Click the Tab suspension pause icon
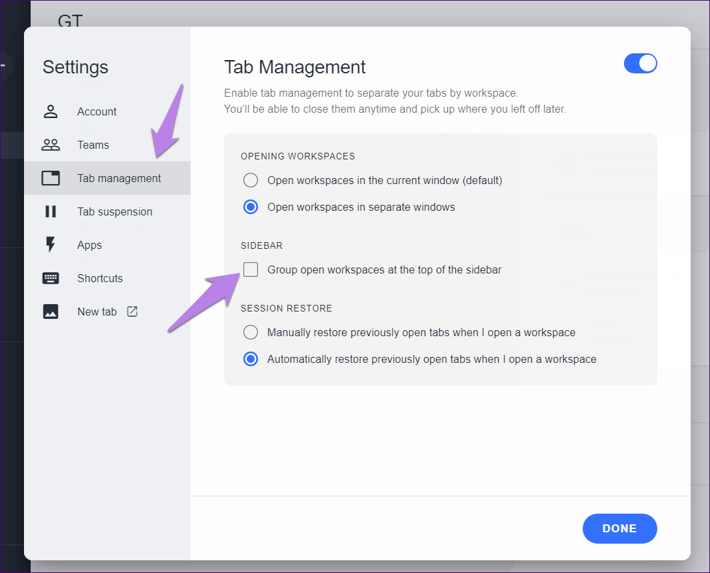This screenshot has height=573, width=710. click(x=50, y=211)
